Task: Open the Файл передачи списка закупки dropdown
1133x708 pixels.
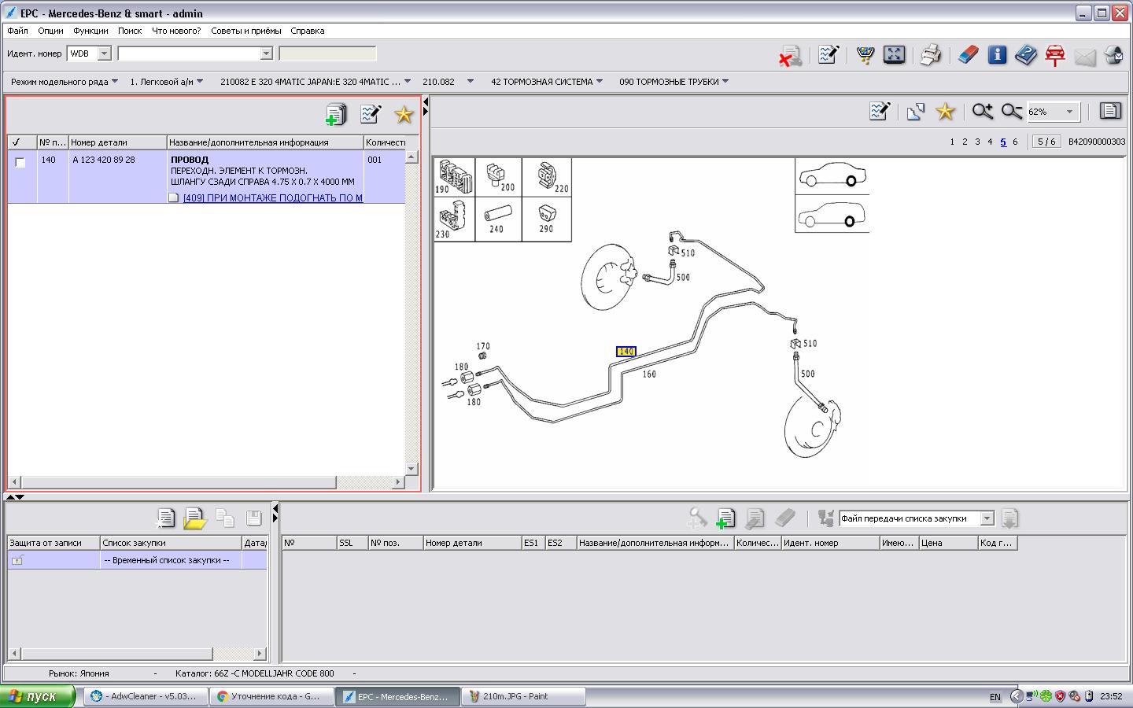Action: point(987,518)
